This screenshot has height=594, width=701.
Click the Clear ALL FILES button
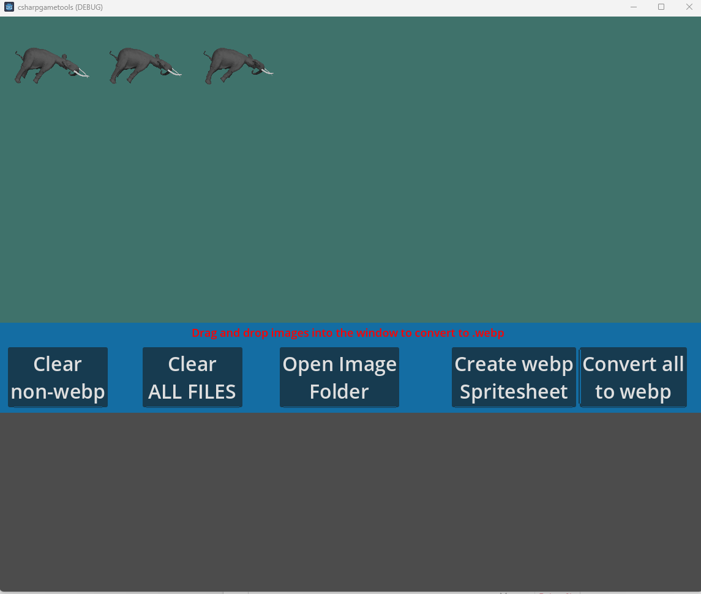click(192, 377)
